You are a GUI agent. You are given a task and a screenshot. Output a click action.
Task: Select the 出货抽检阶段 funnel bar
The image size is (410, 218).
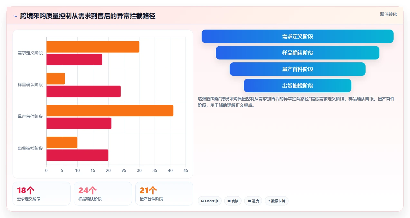(x=298, y=86)
